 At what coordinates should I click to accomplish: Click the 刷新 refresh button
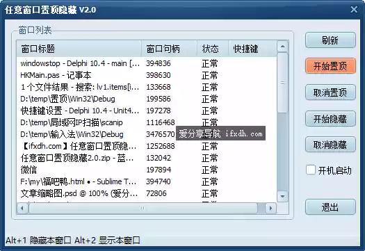[x=330, y=40]
